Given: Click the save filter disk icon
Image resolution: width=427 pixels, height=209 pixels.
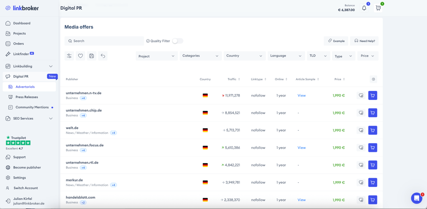Looking at the screenshot, I should click(92, 56).
